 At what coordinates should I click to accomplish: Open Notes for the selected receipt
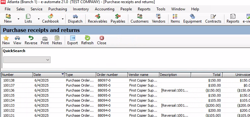[57, 40]
